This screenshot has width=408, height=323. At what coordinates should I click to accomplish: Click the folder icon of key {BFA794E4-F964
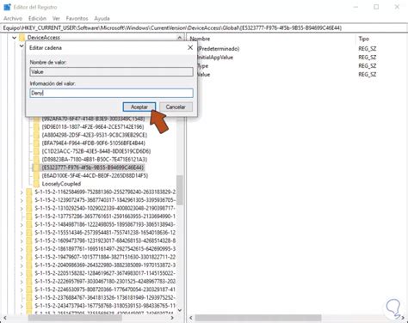tap(36, 143)
